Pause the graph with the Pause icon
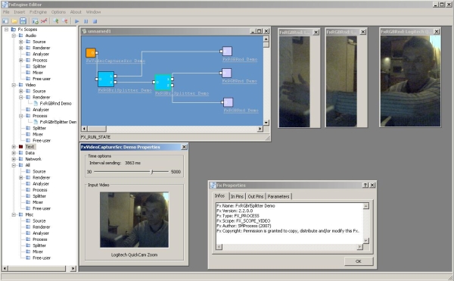The width and height of the screenshot is (454, 281). tap(86, 21)
